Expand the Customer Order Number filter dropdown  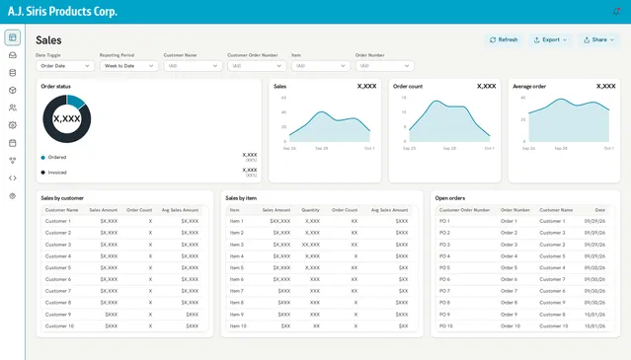tap(257, 66)
